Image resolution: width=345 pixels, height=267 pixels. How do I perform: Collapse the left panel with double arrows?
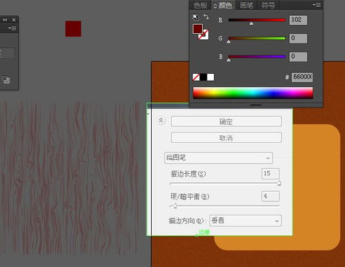[x=5, y=20]
